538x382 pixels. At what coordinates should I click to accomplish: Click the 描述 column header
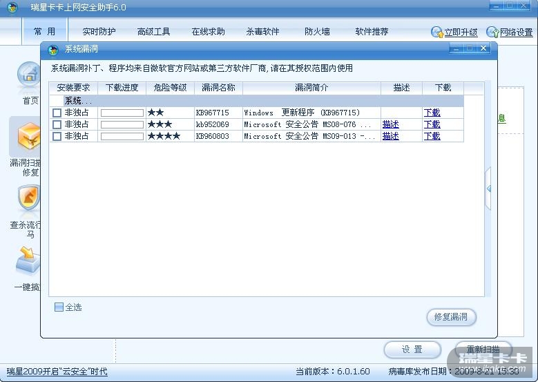click(x=401, y=88)
